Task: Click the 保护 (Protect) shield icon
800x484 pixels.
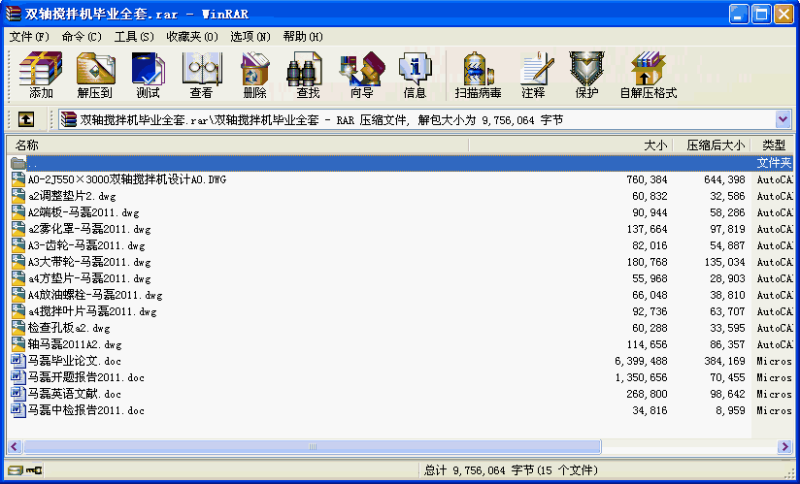Action: click(x=586, y=75)
